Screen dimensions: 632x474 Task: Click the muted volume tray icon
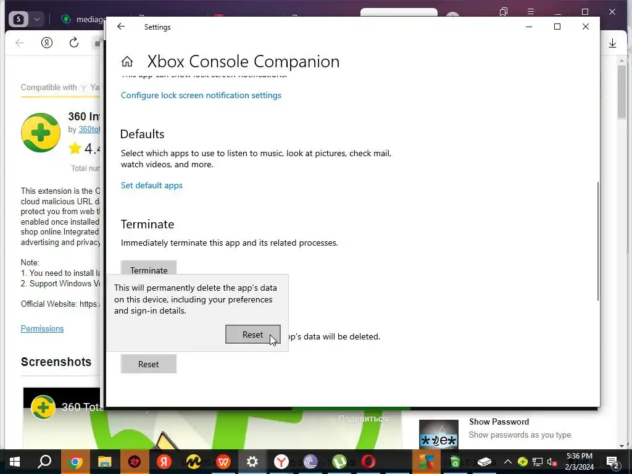pos(552,462)
